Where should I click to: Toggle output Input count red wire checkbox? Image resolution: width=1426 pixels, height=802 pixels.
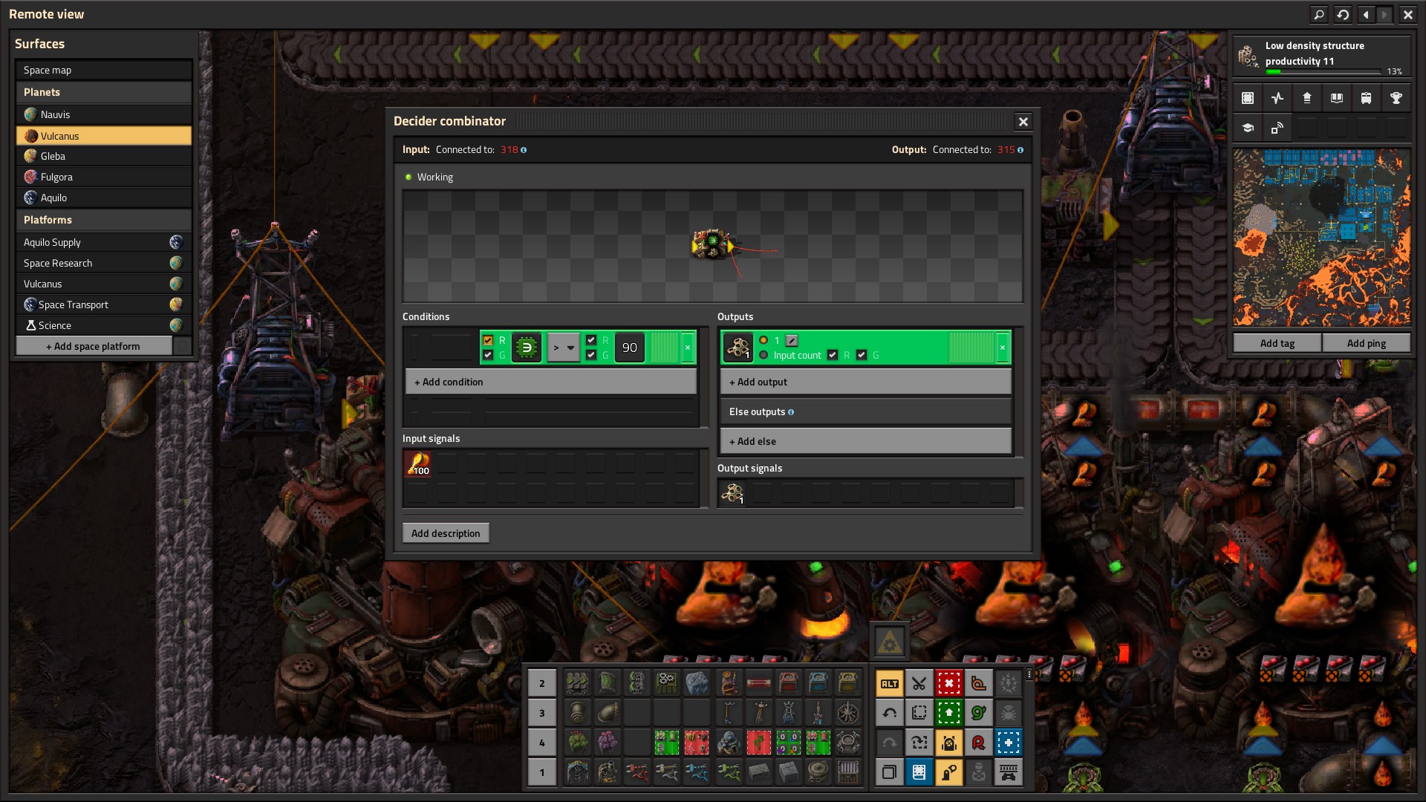point(833,355)
